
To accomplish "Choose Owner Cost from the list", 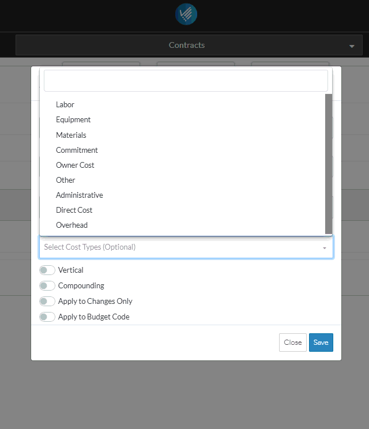I will coord(75,165).
